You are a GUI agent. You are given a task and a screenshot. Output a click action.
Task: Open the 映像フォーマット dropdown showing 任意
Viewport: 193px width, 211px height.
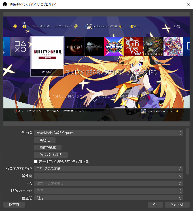click(x=109, y=191)
